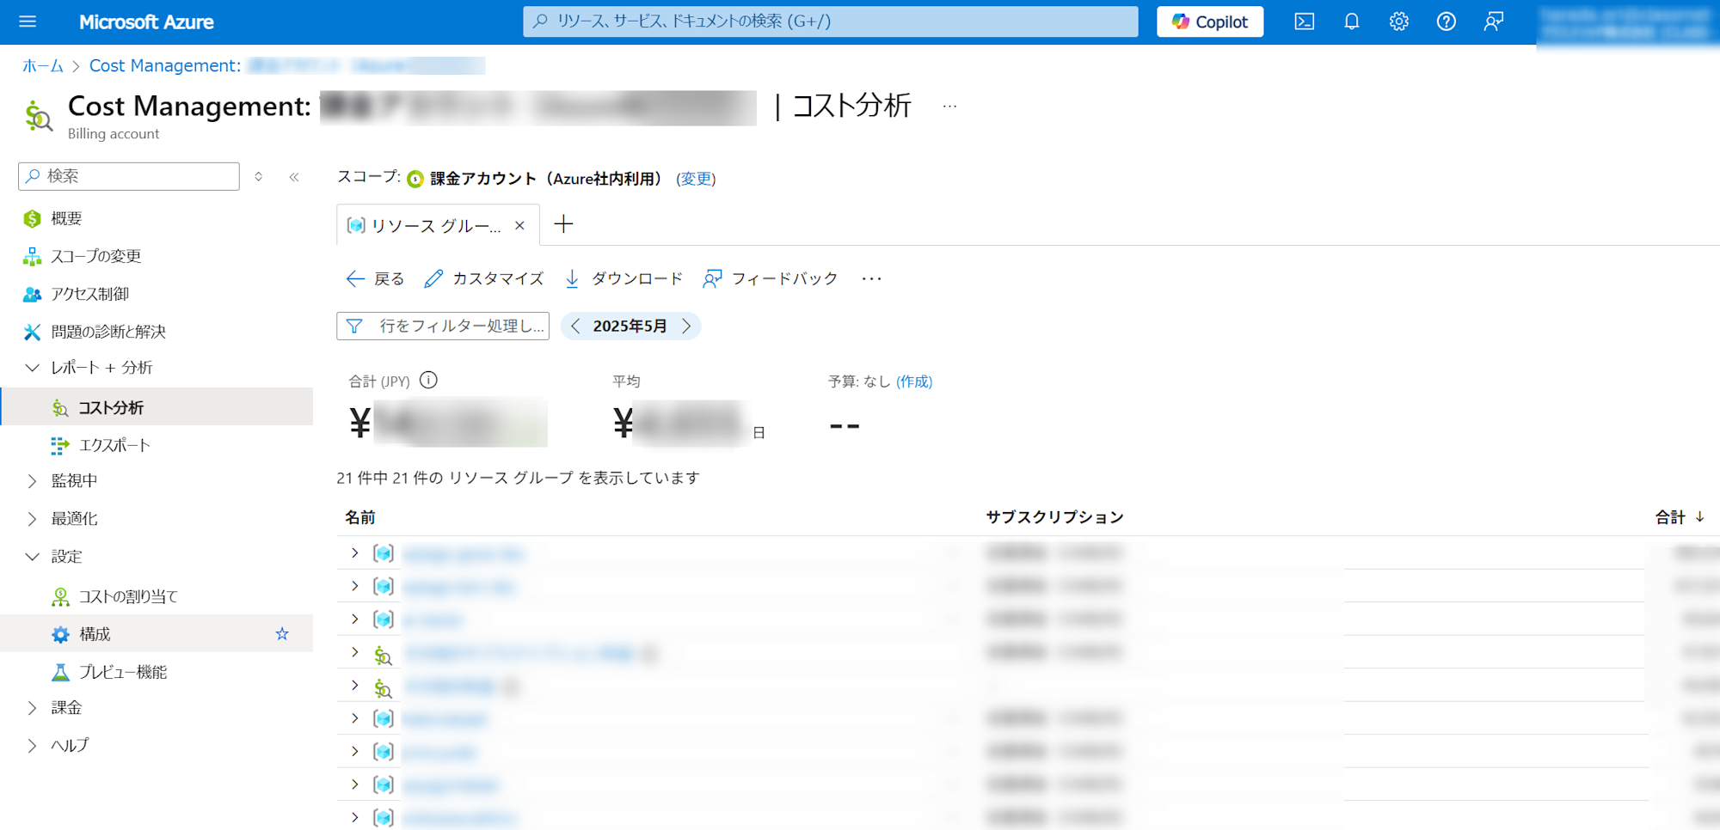Image resolution: width=1720 pixels, height=830 pixels.
Task: Open the top bar feedback icon
Action: [1494, 21]
